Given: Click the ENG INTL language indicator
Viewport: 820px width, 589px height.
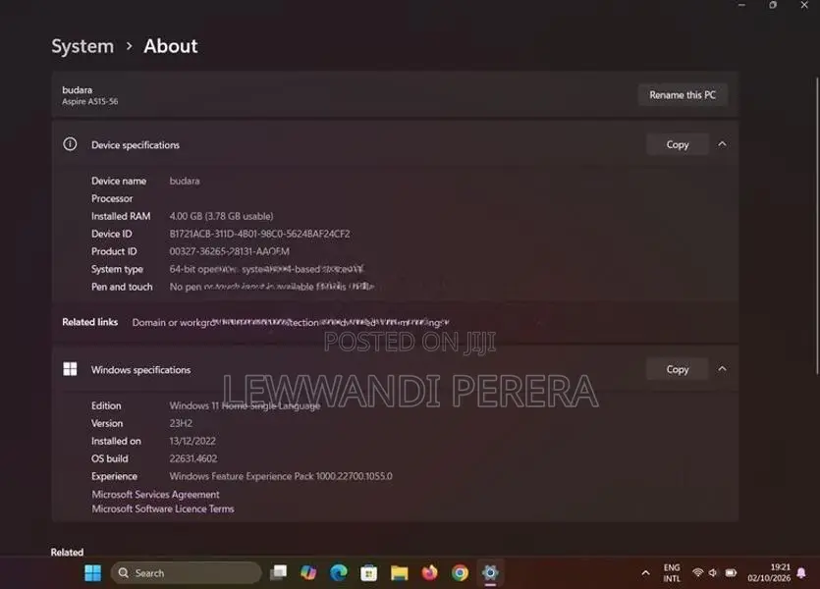Looking at the screenshot, I should [x=672, y=573].
